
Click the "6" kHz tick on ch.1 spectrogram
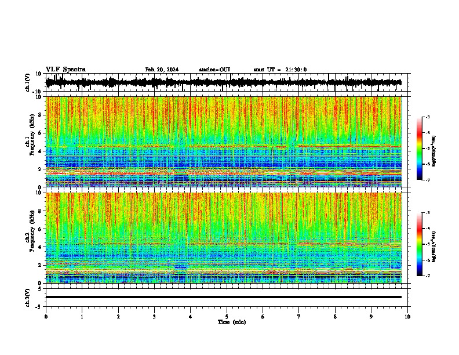(41, 133)
